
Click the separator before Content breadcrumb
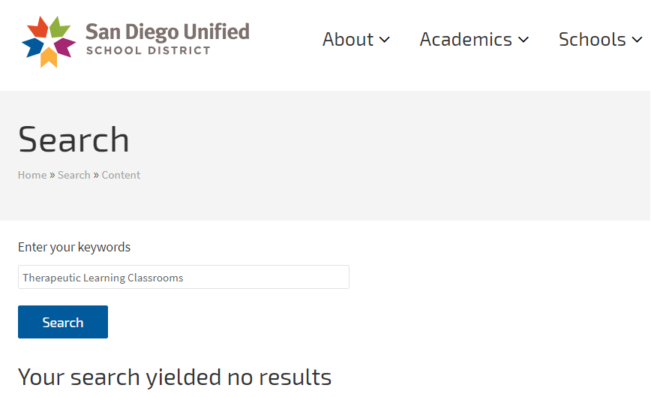(96, 175)
